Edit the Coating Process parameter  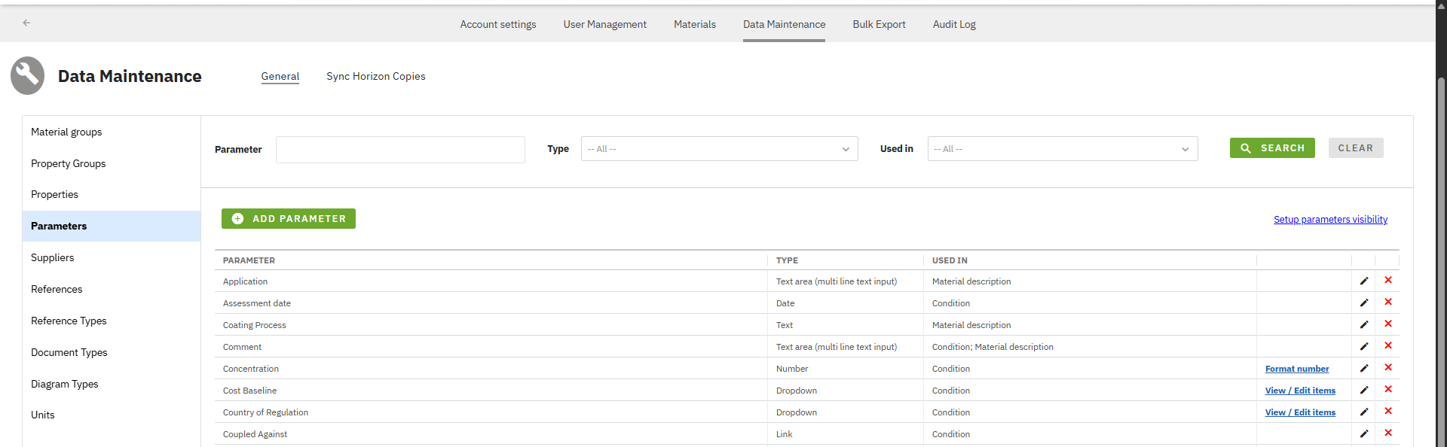coord(1363,324)
